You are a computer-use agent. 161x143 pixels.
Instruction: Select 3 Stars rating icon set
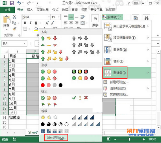[x=49, y=117]
